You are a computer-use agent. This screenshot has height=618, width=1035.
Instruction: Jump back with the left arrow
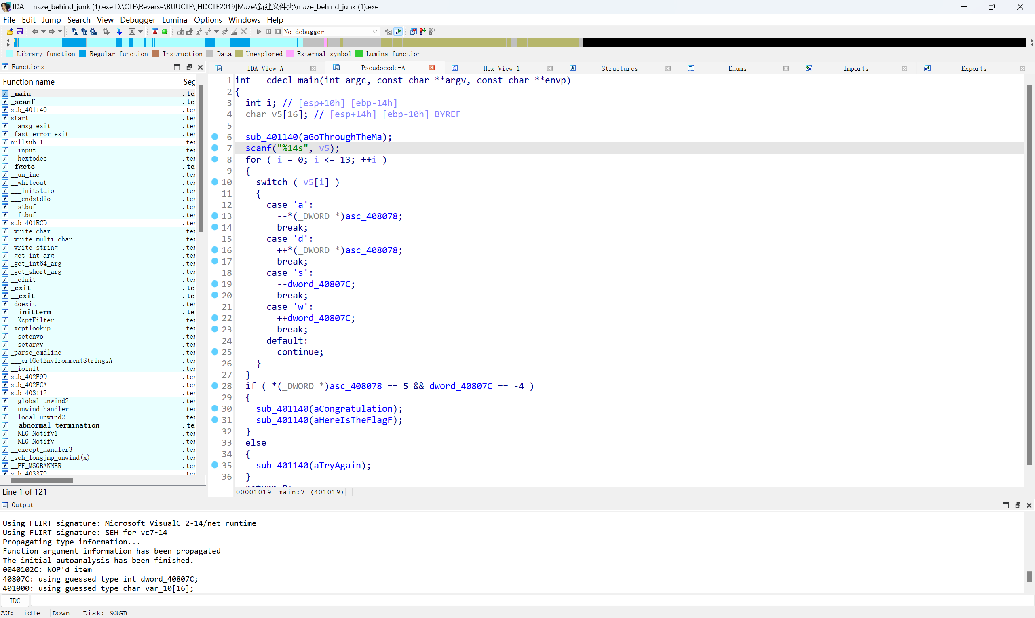[35, 32]
